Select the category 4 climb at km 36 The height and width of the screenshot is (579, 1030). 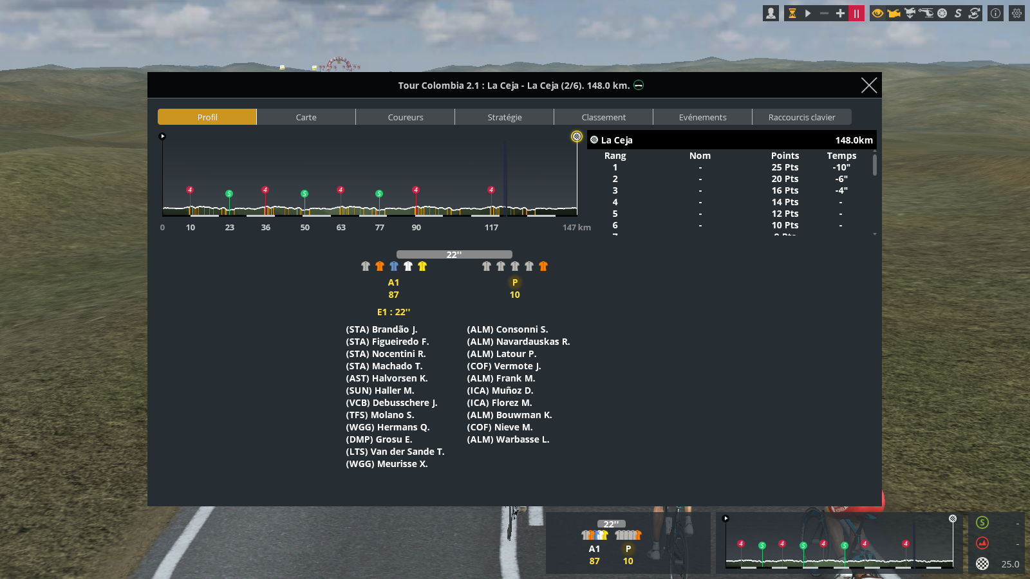(265, 190)
